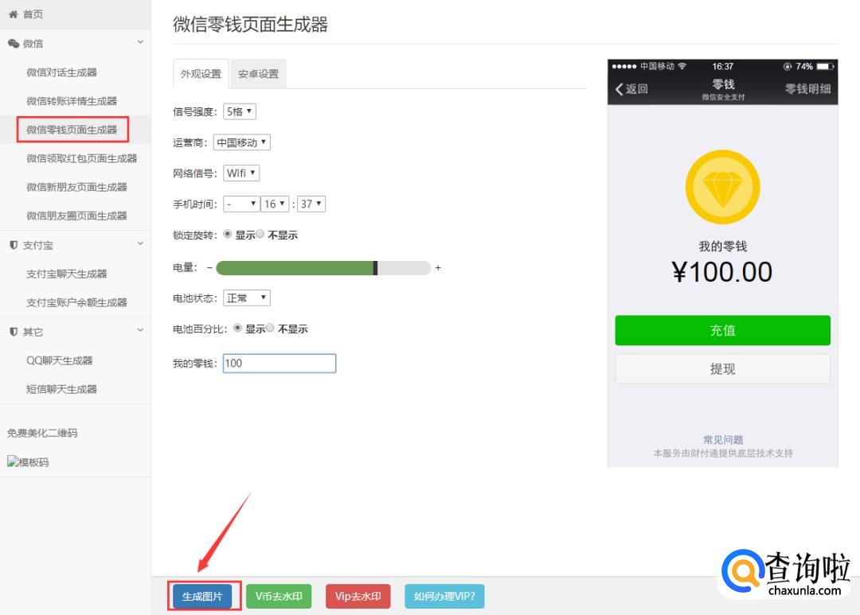Open 支付宝账户余额生成器 in sidebar
The width and height of the screenshot is (860, 615).
coord(76,302)
